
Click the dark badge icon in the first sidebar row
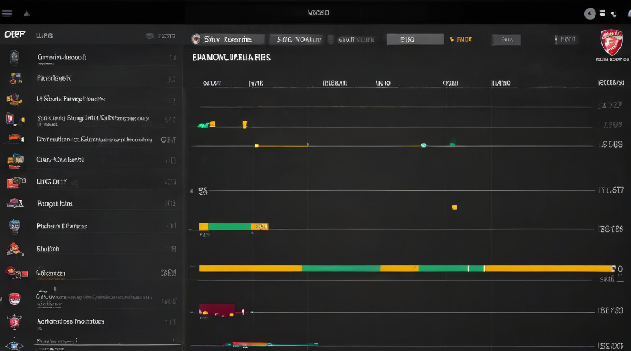pos(14,58)
